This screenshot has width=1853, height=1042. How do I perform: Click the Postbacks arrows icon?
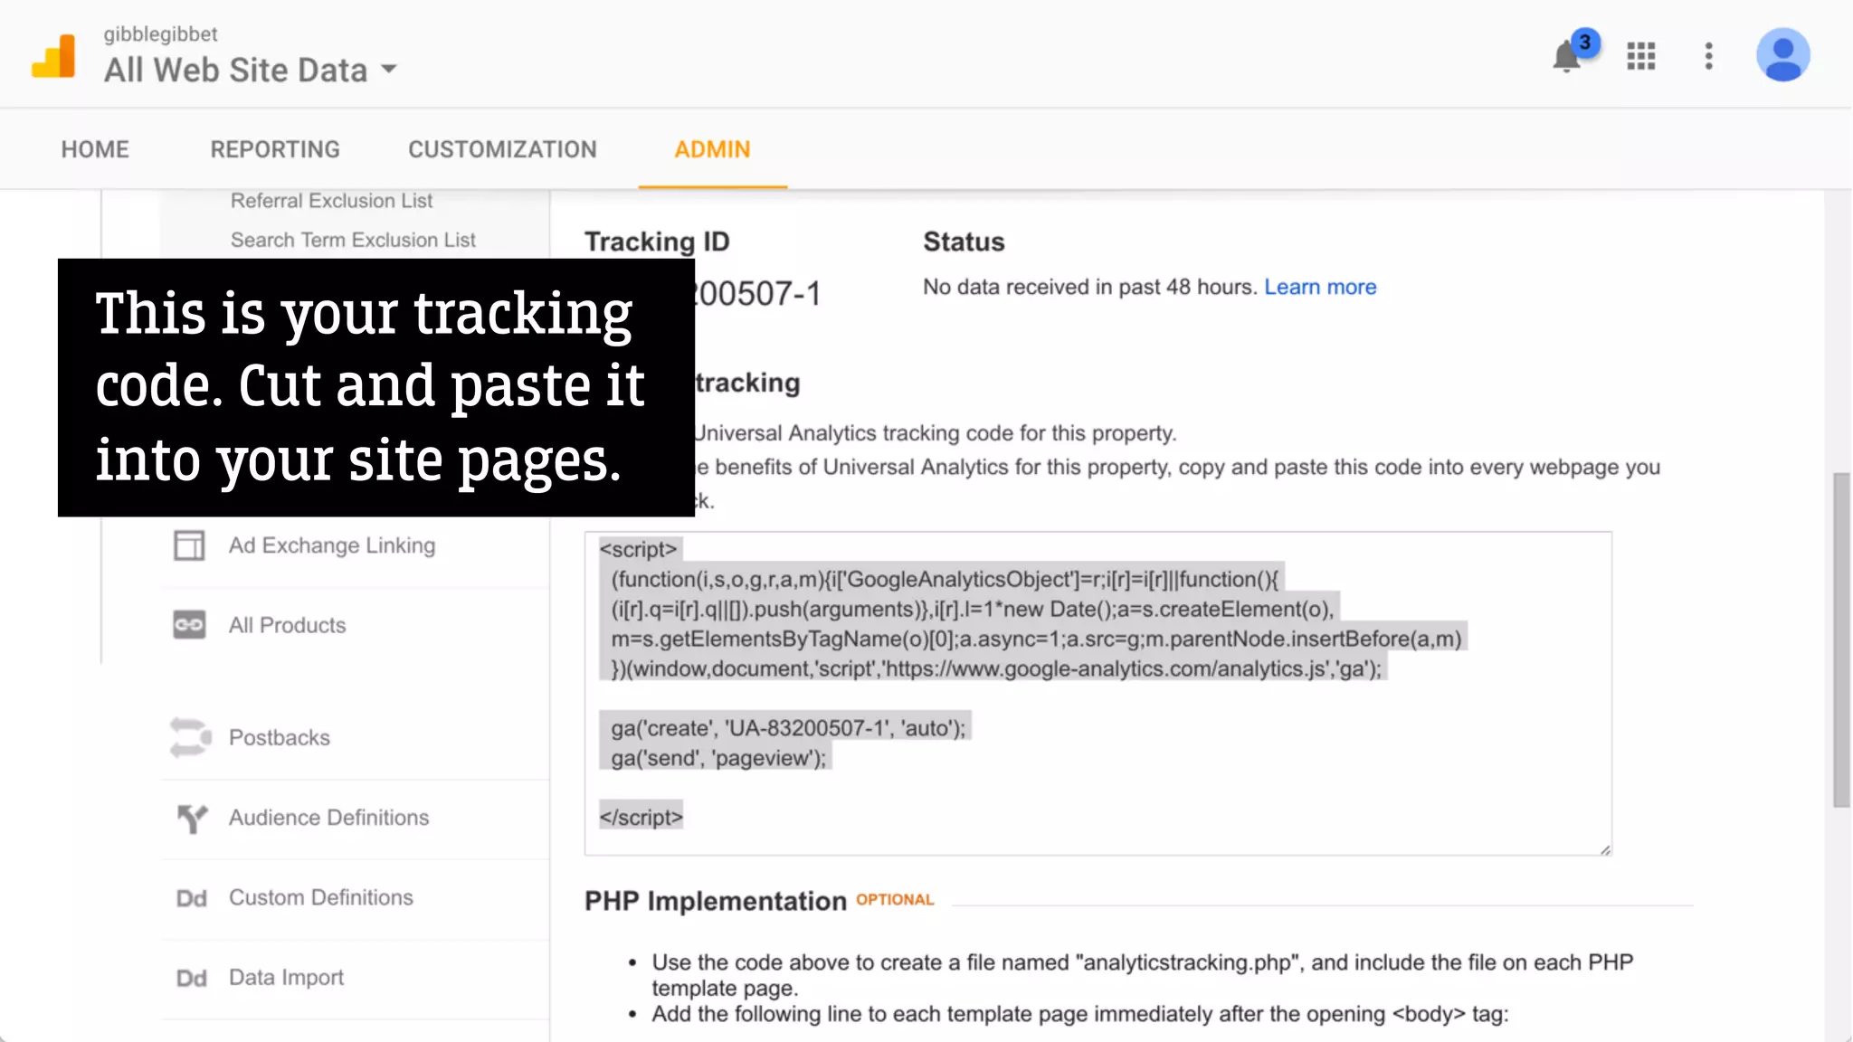pos(191,737)
